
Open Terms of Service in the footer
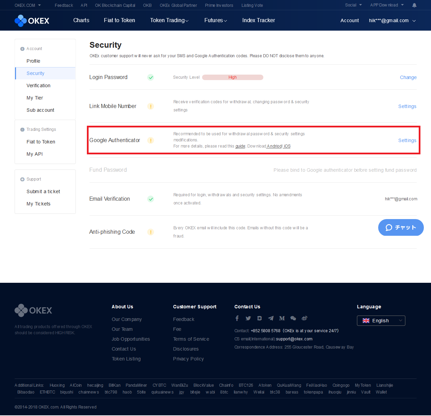pos(191,339)
